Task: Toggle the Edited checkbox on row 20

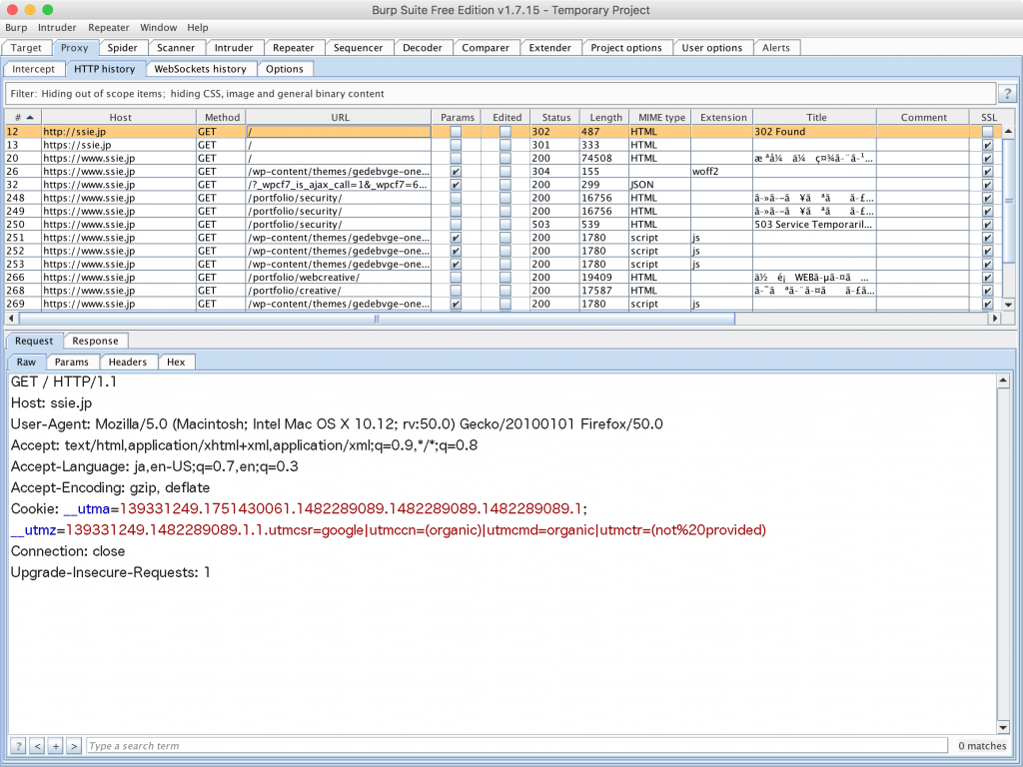Action: [505, 158]
